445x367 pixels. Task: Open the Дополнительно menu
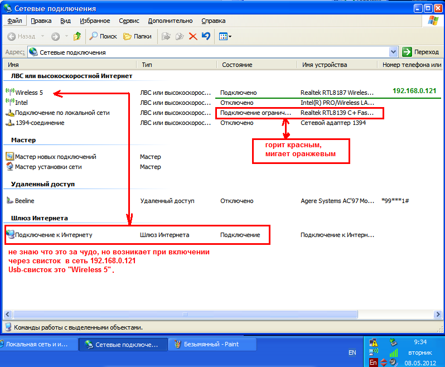[x=170, y=21]
